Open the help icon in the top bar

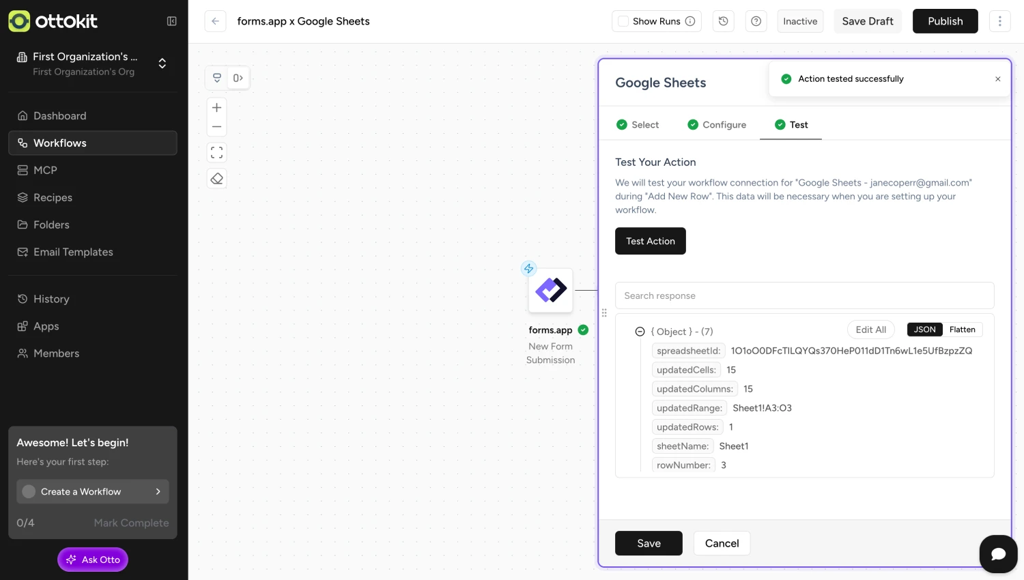(x=756, y=21)
